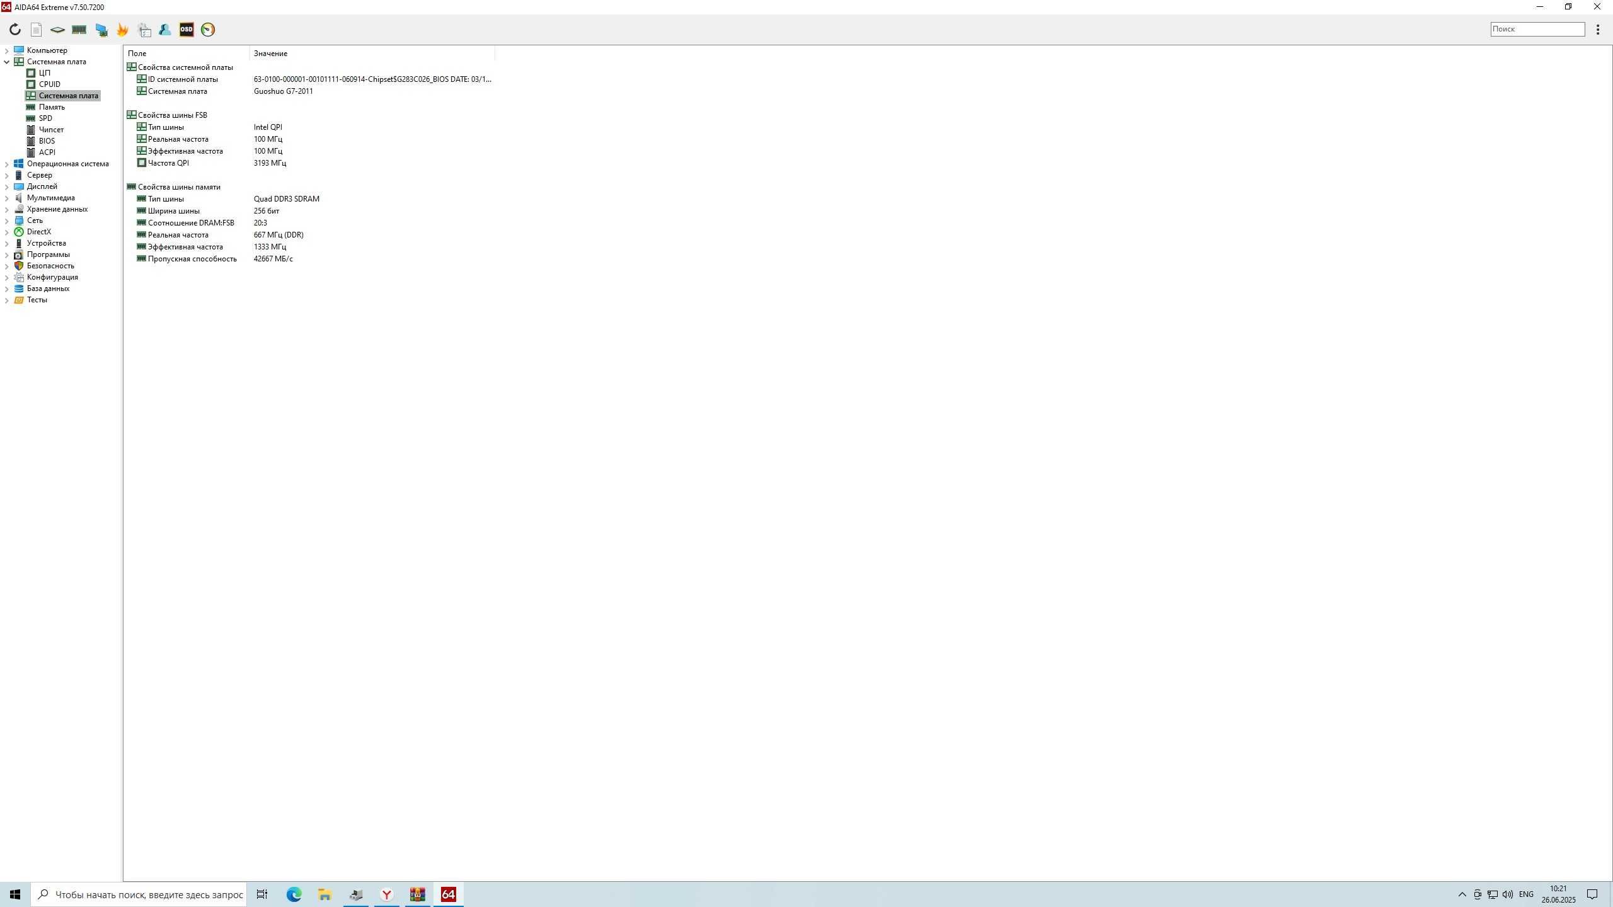
Task: Select Тесты in the tree
Action: [37, 300]
